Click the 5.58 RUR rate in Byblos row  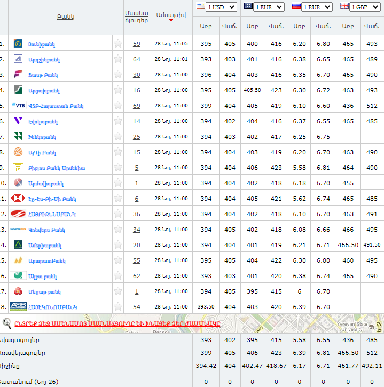click(299, 168)
